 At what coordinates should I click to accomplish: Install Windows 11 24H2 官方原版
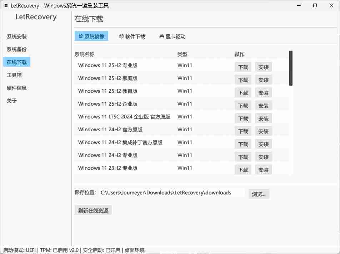click(x=263, y=131)
